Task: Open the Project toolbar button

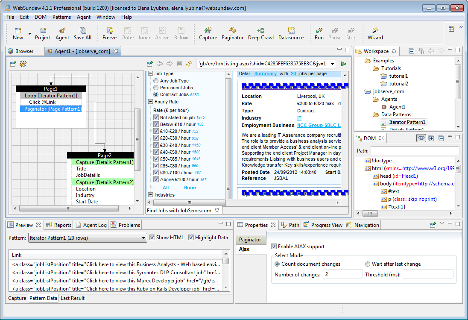Action: (x=43, y=33)
